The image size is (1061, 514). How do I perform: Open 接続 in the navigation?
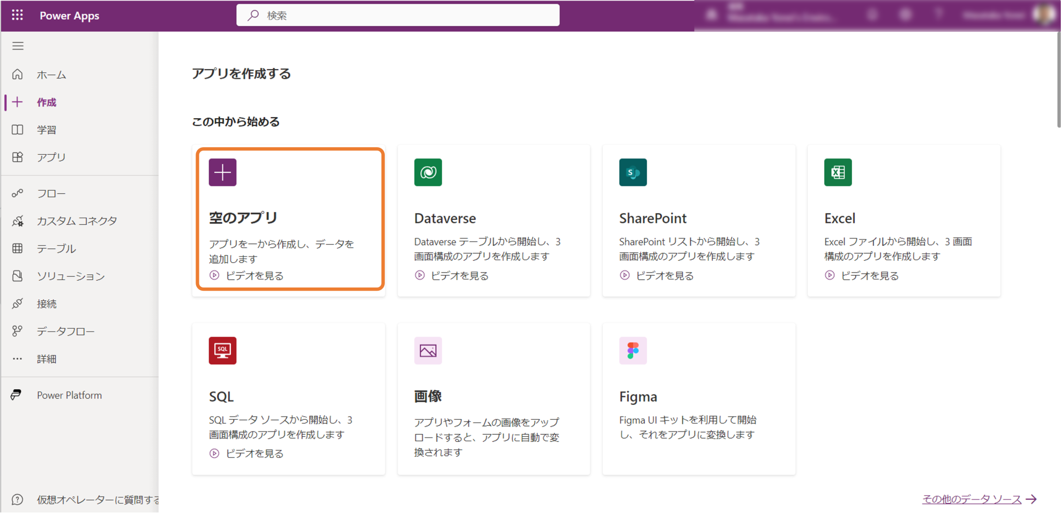coord(47,304)
